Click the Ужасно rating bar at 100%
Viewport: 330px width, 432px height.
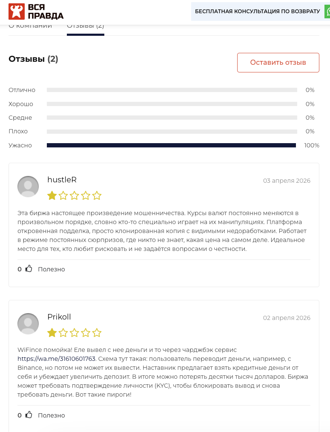coord(171,145)
